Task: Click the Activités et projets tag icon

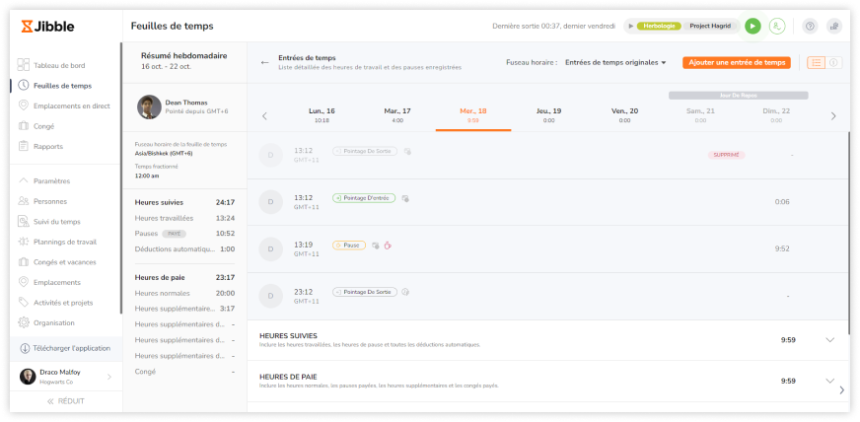Action: coord(23,303)
